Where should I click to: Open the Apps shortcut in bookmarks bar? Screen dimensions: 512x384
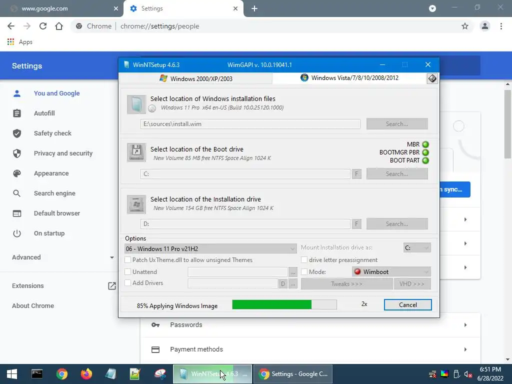pos(20,42)
